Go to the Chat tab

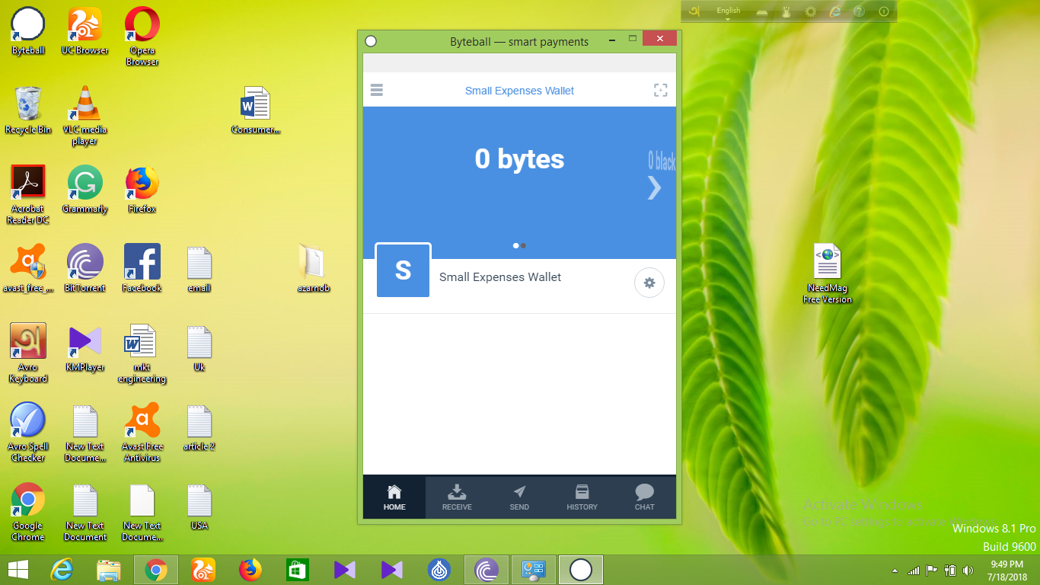coord(645,498)
